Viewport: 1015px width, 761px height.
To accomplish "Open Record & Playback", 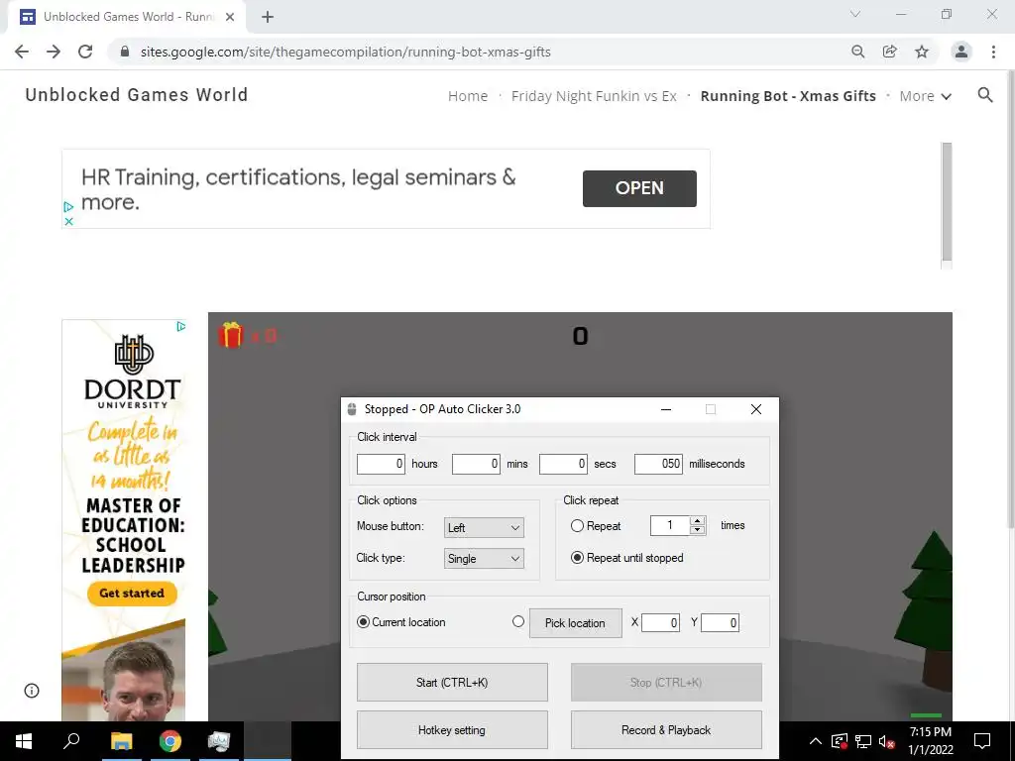I will [x=666, y=730].
